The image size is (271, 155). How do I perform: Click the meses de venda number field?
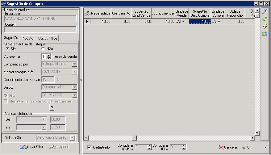pos(44,57)
